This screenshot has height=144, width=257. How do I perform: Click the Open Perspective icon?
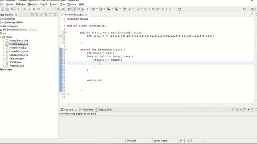tap(252, 9)
